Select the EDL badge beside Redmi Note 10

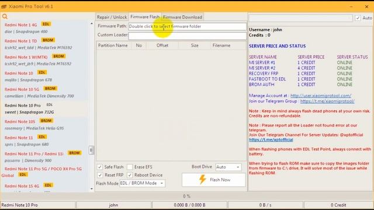click(42, 72)
